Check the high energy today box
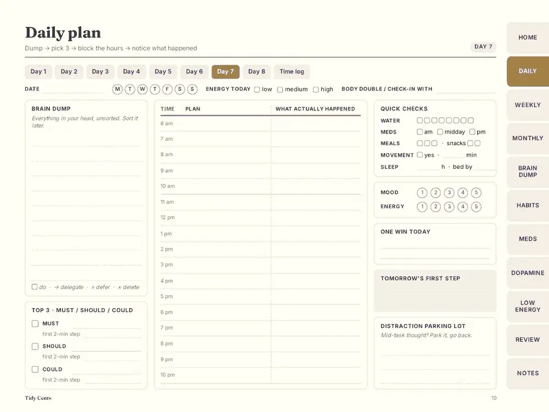The image size is (549, 412). [316, 90]
